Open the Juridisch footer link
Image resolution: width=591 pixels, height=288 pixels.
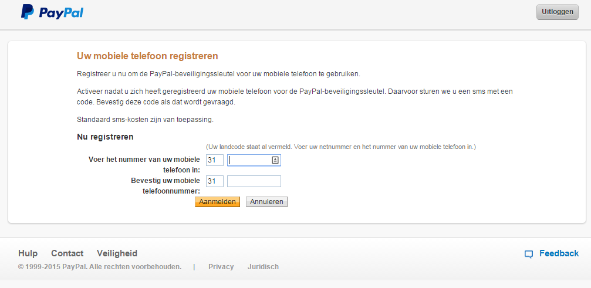coord(263,267)
